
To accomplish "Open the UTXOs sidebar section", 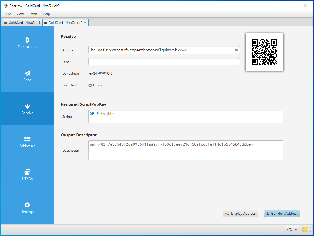I will point(27,175).
